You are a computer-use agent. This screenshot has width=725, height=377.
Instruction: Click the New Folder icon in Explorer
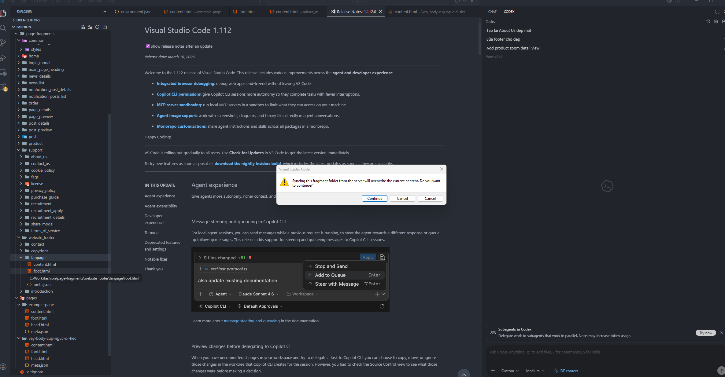click(90, 27)
